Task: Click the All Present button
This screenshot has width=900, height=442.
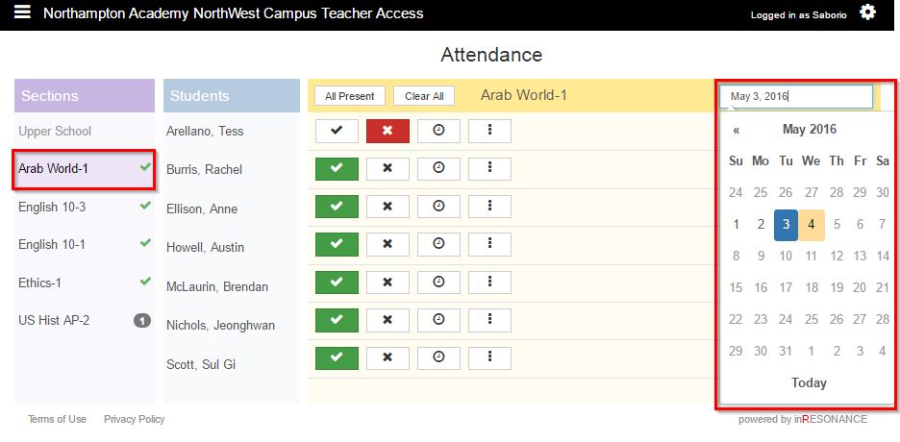Action: (350, 96)
